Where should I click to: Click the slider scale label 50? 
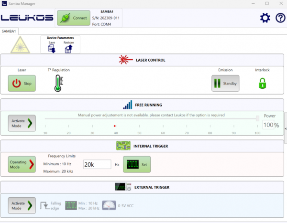click(139, 133)
